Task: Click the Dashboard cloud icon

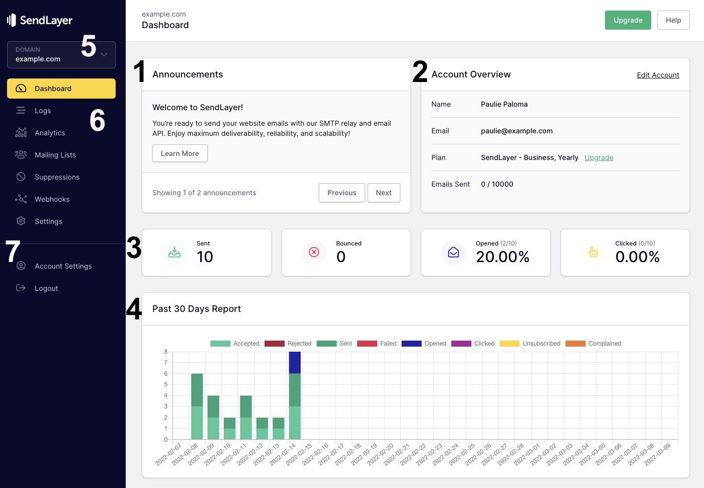Action: 21,88
